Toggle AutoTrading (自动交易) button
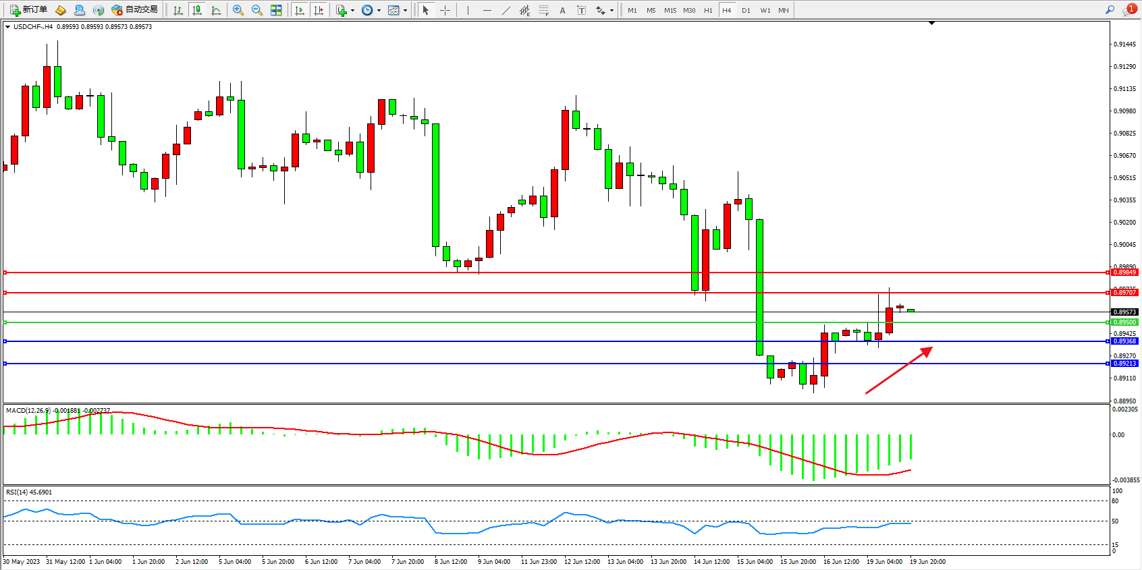The height and width of the screenshot is (570, 1142). coord(134,10)
